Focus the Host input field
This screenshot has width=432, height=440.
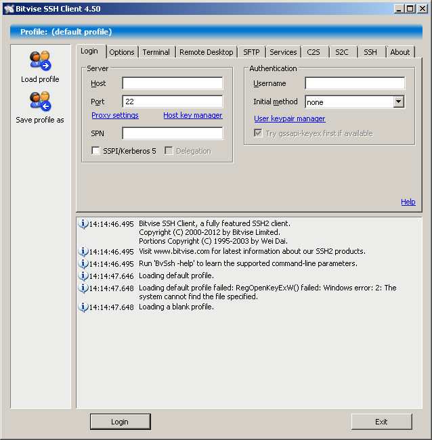click(x=173, y=83)
